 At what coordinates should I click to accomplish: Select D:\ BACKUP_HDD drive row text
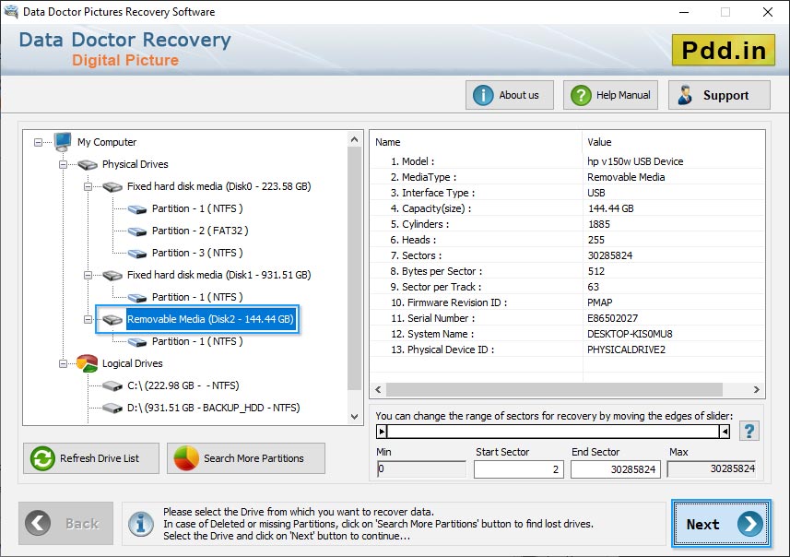tap(213, 408)
